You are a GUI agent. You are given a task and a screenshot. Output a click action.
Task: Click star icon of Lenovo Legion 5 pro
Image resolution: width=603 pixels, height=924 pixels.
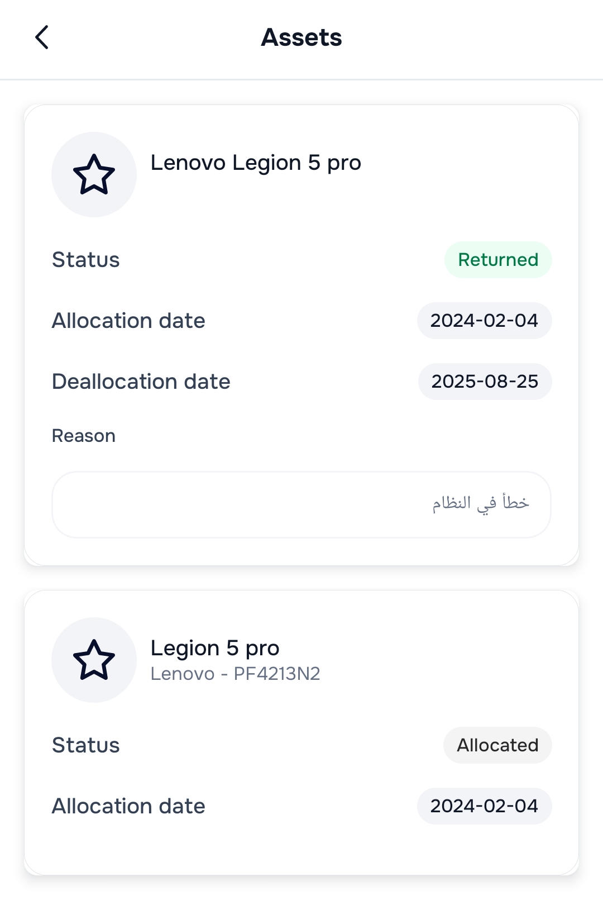point(94,174)
